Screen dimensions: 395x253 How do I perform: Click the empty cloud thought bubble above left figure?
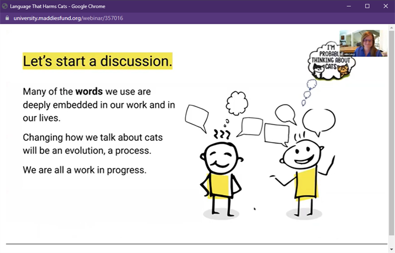[236, 104]
